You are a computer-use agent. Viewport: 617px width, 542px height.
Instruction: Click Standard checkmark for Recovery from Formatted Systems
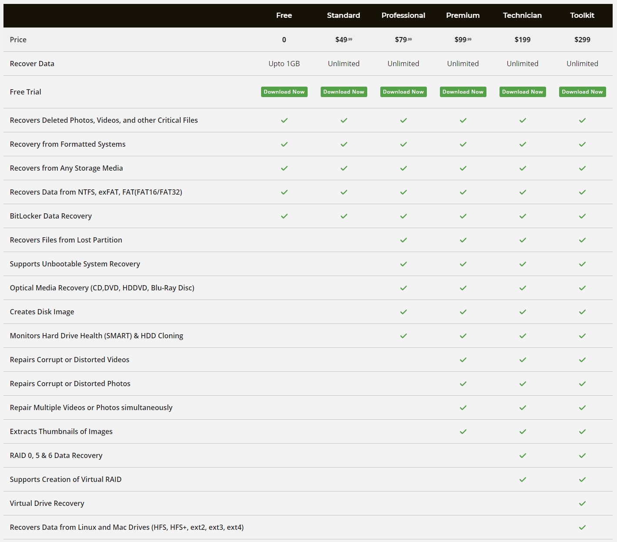pos(344,144)
